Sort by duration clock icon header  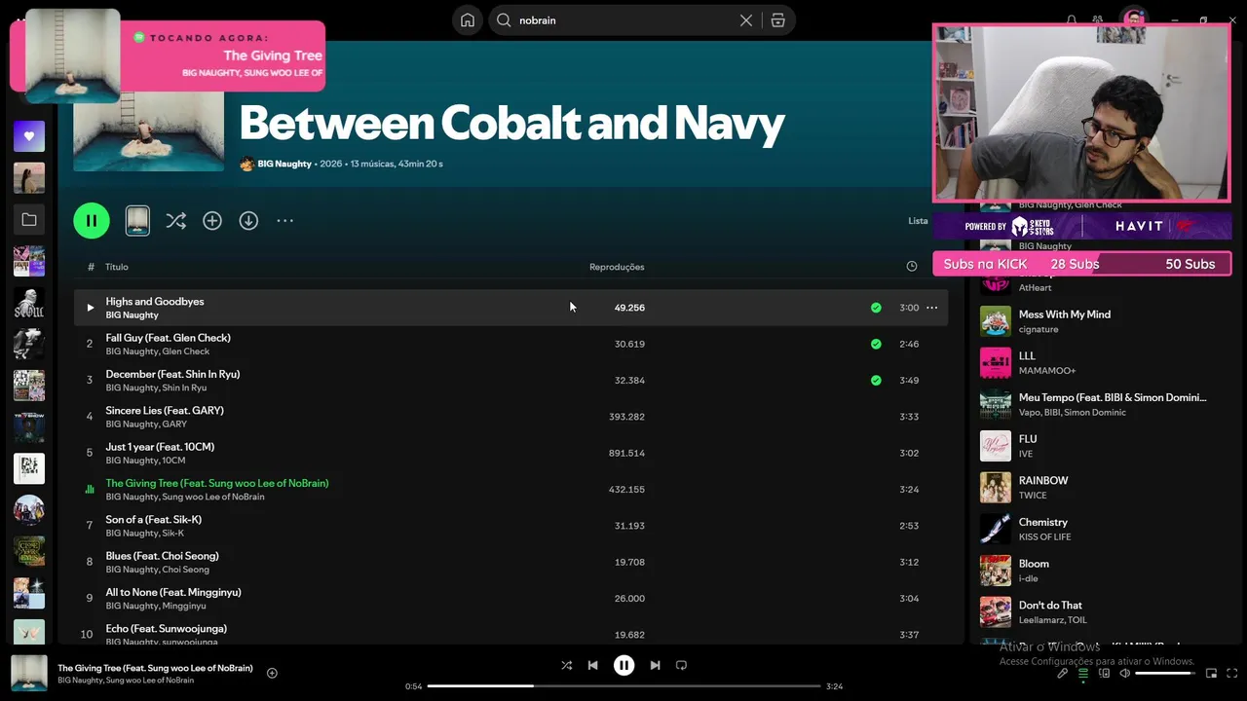pos(912,267)
